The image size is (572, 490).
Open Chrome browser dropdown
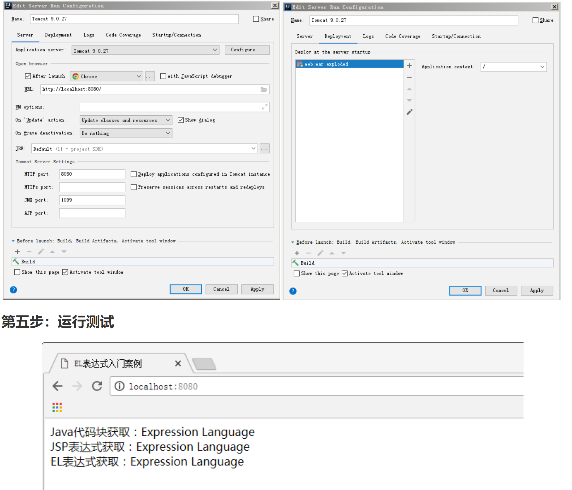click(106, 76)
